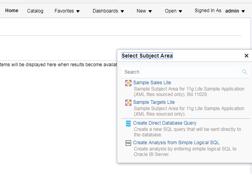This screenshot has width=252, height=174.
Task: Click the magnifying glass search icon
Action: 245,72
